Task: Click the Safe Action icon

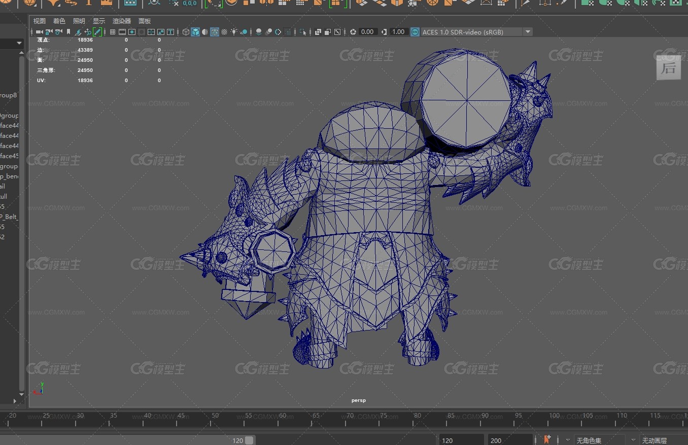Action: [x=161, y=32]
